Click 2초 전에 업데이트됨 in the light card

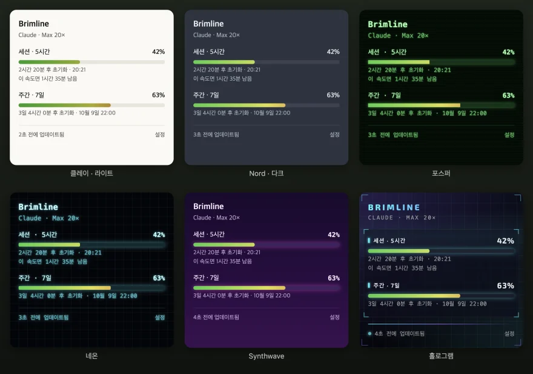click(x=41, y=135)
